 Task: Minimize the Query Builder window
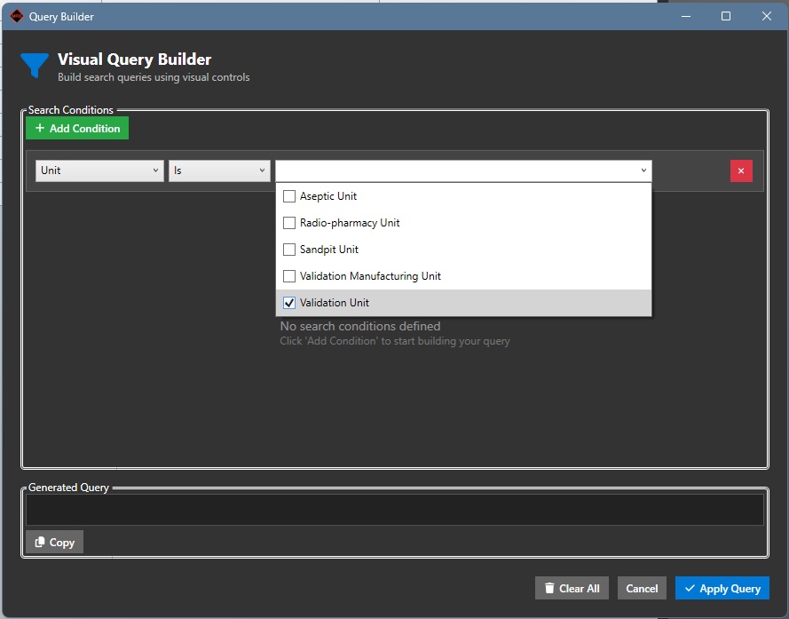[x=686, y=16]
